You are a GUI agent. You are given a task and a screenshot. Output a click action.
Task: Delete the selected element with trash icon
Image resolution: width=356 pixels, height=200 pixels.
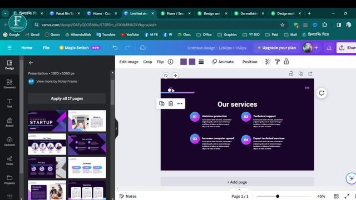[171, 104]
